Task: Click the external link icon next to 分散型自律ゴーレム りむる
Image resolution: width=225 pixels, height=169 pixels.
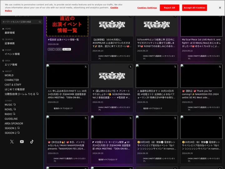Action: pyautogui.click(x=37, y=94)
